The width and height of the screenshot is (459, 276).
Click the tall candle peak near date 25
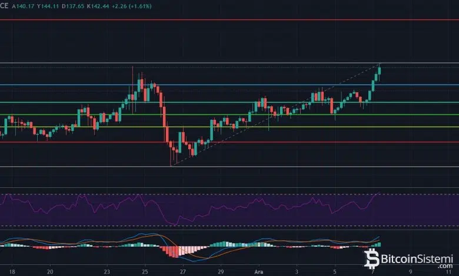(140, 76)
